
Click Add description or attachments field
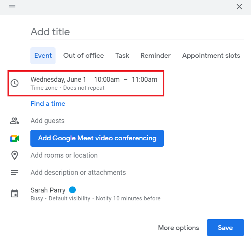(78, 173)
